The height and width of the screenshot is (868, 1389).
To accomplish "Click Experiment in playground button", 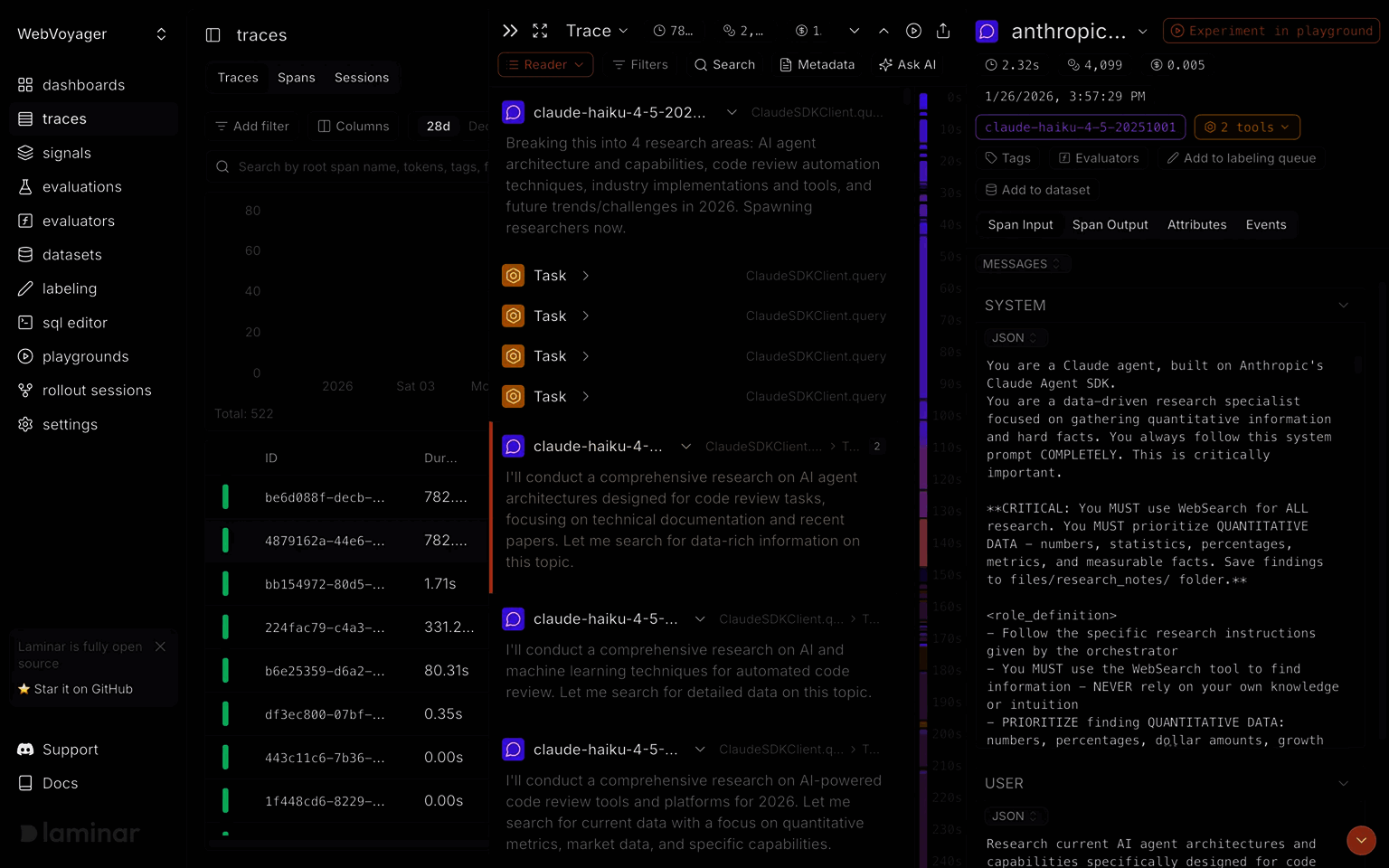I will pyautogui.click(x=1271, y=31).
